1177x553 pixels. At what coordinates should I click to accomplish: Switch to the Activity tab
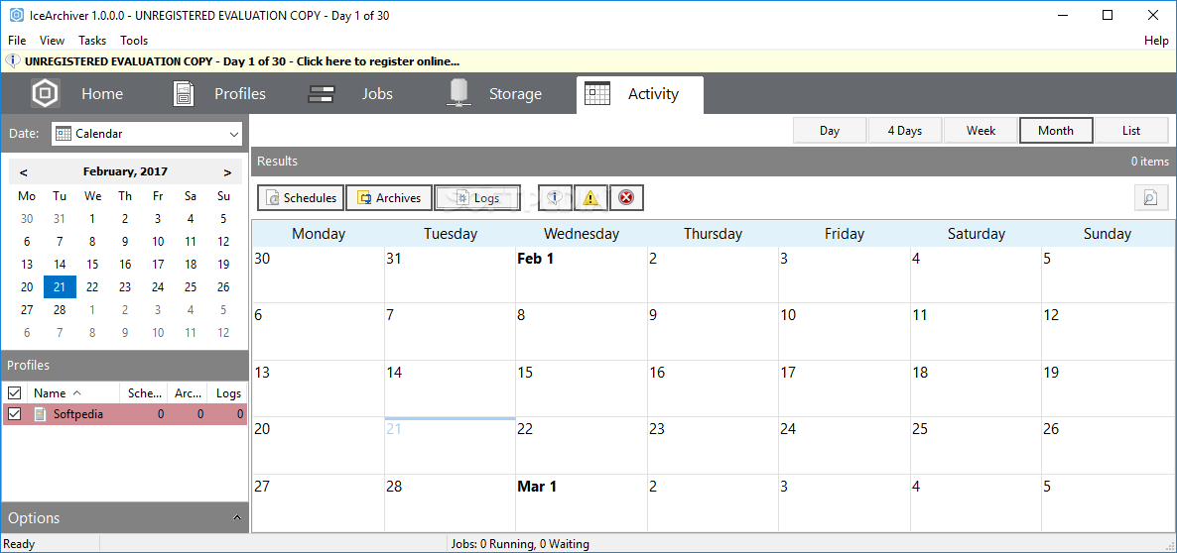639,94
